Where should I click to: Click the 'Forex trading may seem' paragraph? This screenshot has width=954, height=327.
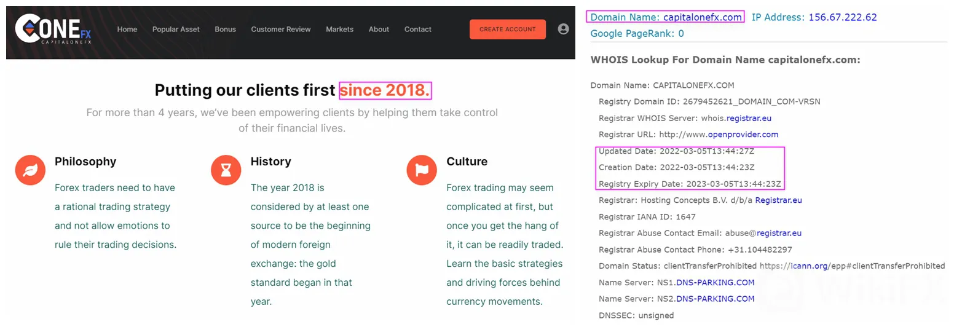pyautogui.click(x=505, y=245)
